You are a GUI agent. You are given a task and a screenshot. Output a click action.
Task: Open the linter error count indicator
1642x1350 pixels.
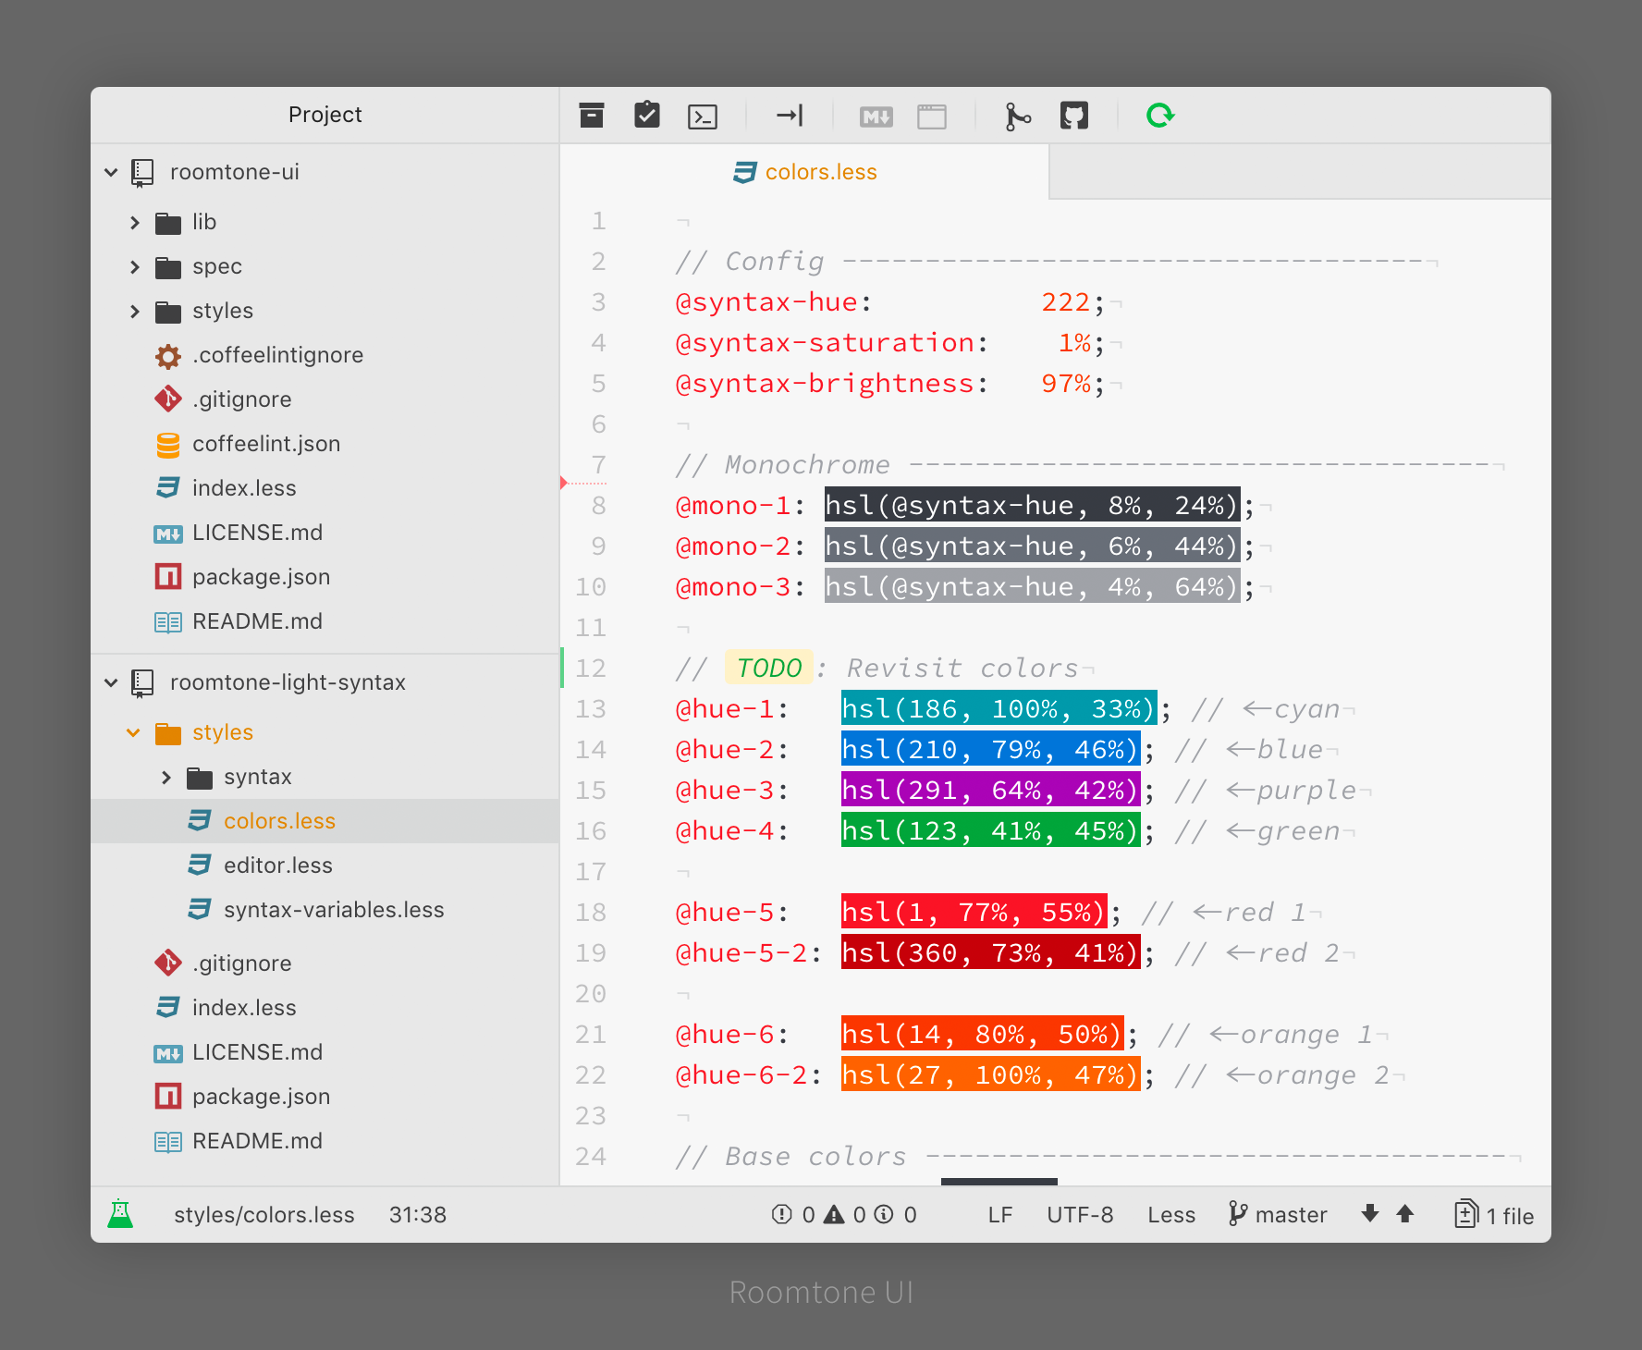[793, 1215]
